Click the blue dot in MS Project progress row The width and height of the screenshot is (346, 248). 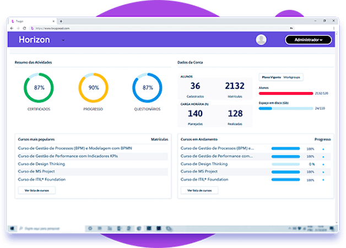click(323, 172)
